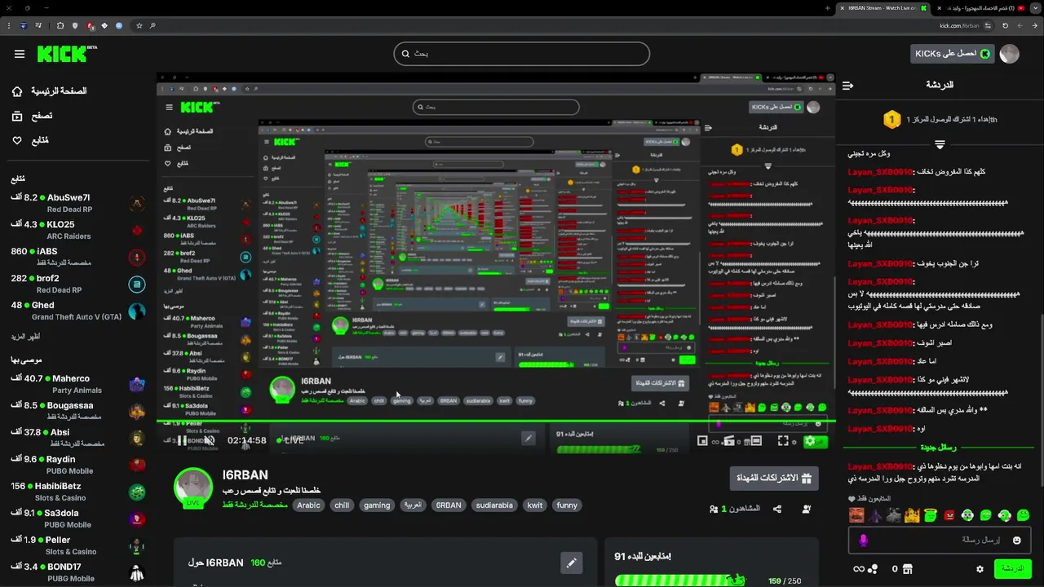
Task: Click the green video progress bar
Action: pyautogui.click(x=496, y=421)
